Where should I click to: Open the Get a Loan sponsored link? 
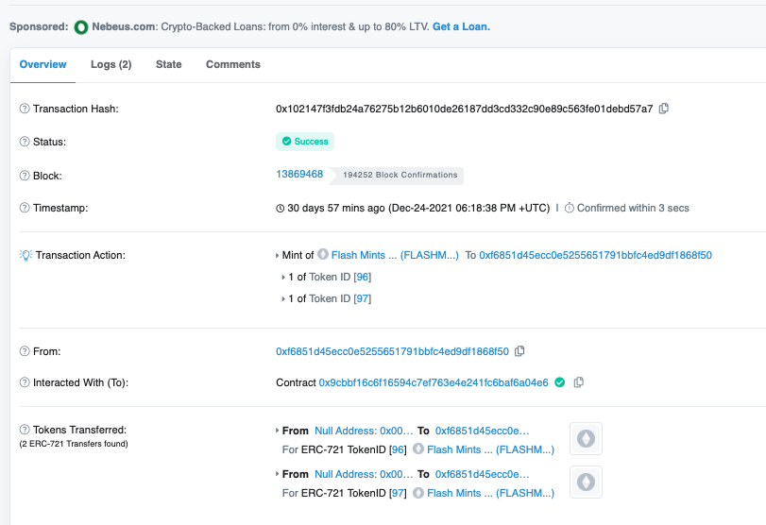(461, 26)
